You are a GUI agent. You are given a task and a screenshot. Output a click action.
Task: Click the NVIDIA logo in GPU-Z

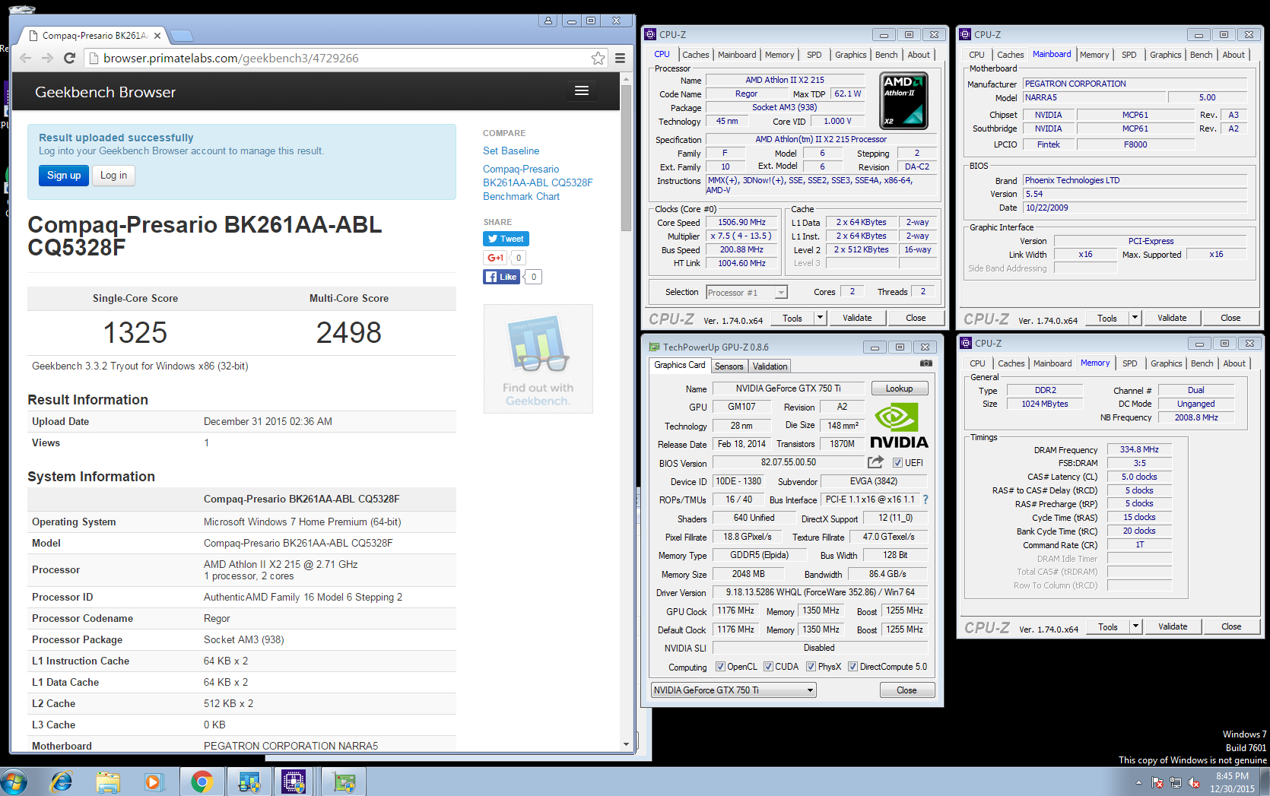[899, 426]
